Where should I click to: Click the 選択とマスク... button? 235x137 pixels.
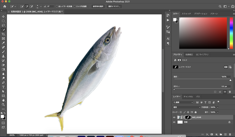114,7
